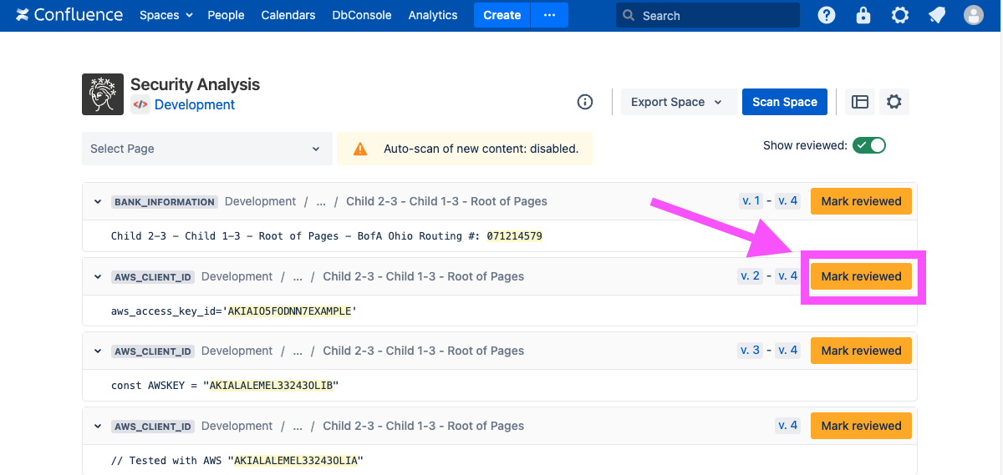The height and width of the screenshot is (475, 1003).
Task: Mark the BANK_INFORMATION finding as reviewed
Action: pyautogui.click(x=861, y=201)
